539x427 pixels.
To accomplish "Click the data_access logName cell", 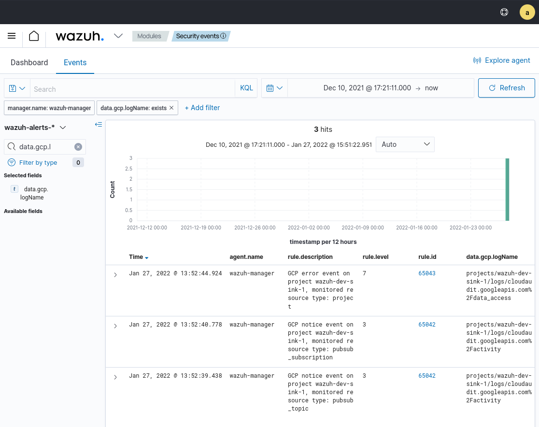I will pos(499,285).
